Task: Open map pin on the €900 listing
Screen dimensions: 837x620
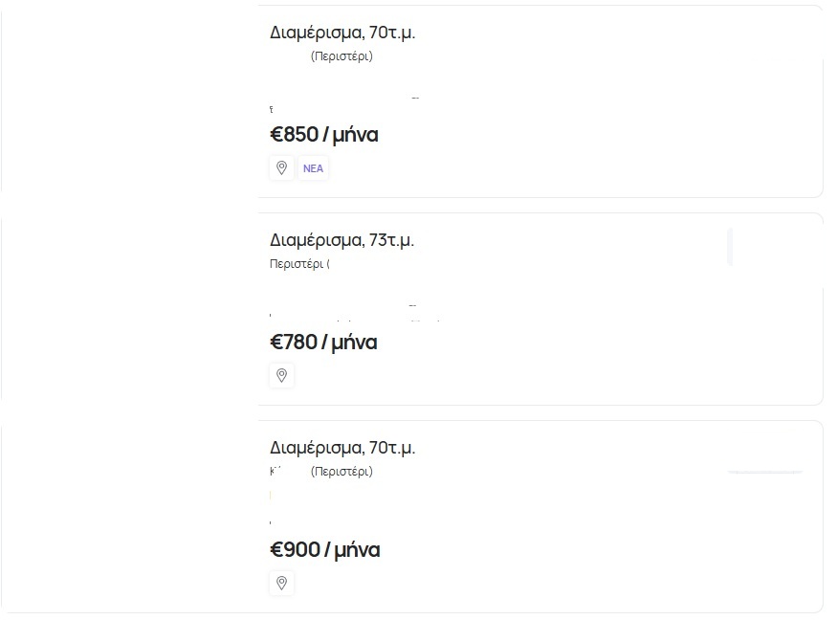Action: (281, 583)
